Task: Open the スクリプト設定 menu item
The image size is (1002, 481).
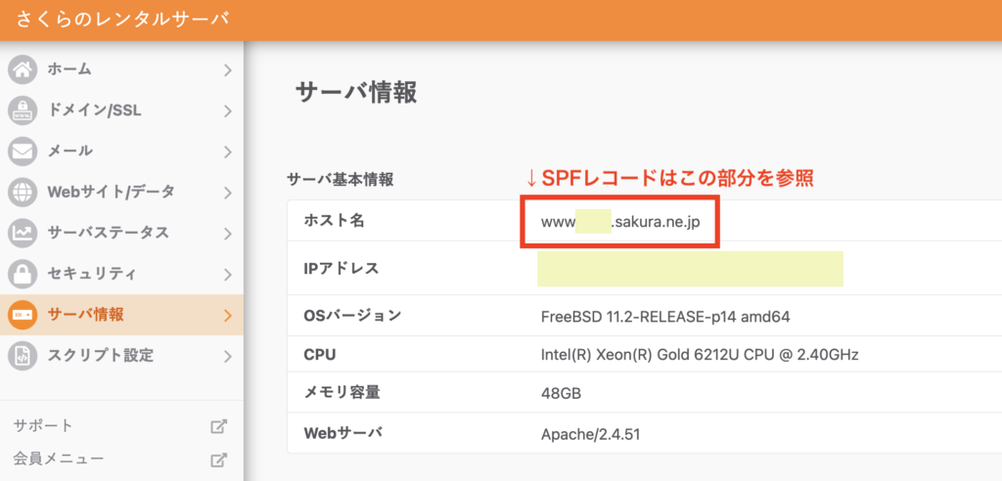Action: 121,356
